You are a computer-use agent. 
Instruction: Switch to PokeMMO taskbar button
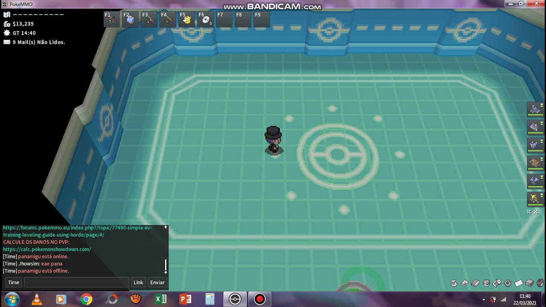click(x=235, y=299)
